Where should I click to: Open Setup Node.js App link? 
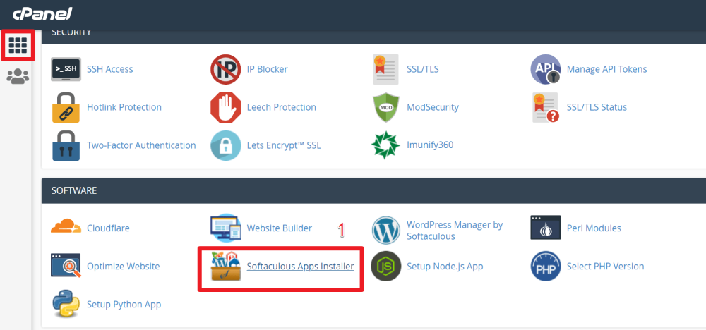(x=445, y=266)
